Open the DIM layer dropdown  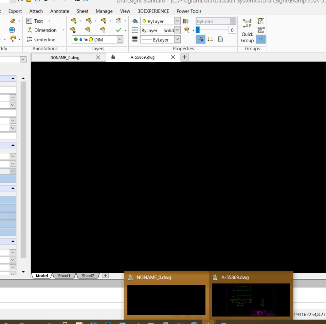point(120,39)
